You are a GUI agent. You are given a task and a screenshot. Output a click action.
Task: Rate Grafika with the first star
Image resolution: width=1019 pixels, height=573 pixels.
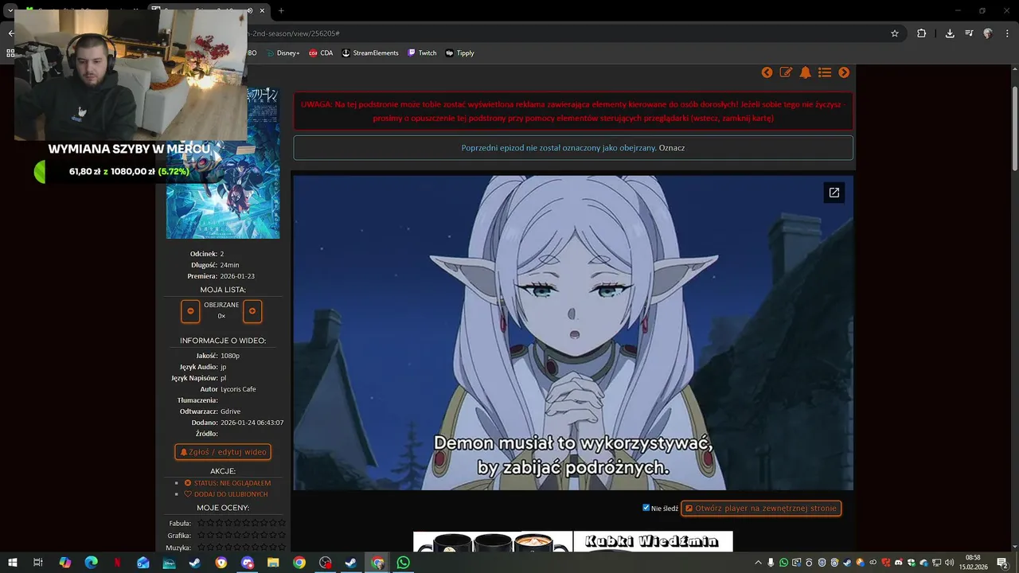pyautogui.click(x=201, y=536)
